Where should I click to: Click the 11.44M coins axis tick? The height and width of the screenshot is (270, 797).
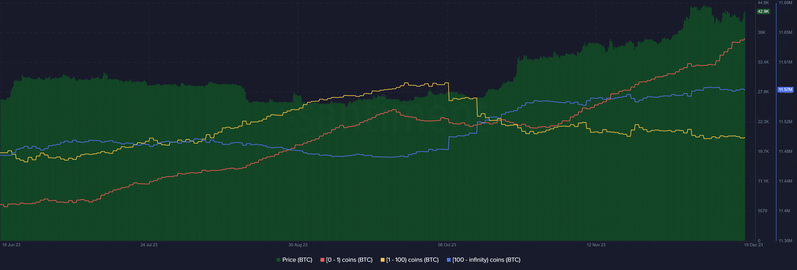click(785, 181)
